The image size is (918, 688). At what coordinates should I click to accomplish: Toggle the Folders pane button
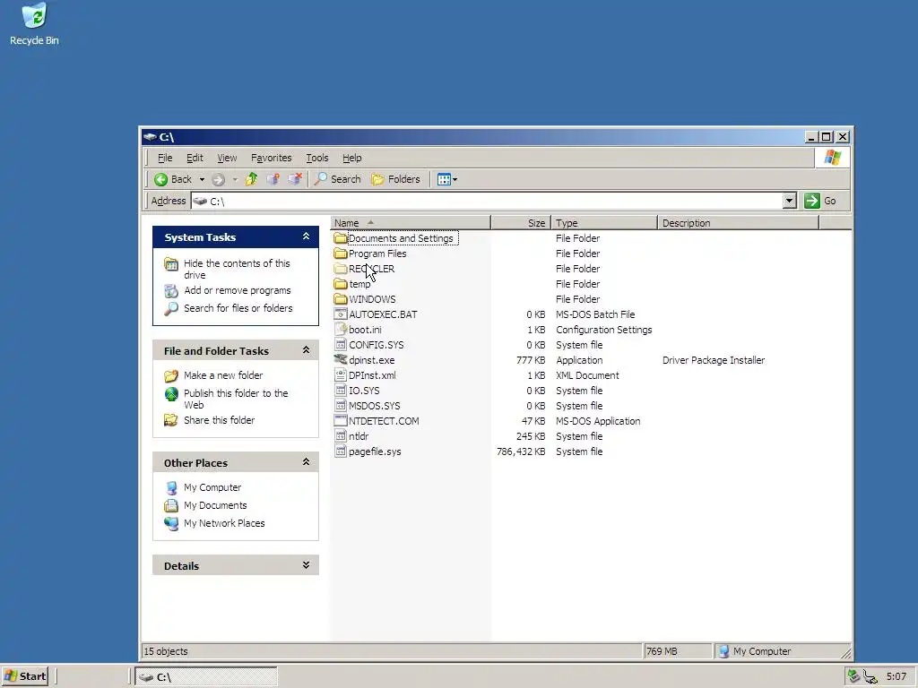pyautogui.click(x=395, y=179)
